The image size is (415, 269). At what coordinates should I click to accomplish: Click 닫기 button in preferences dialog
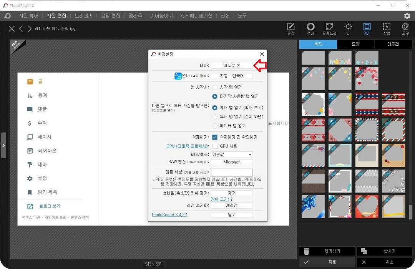[x=232, y=215]
